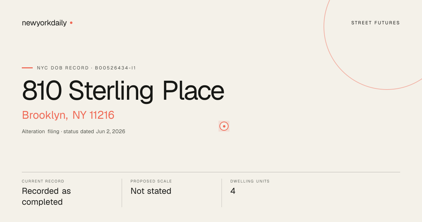
Task: Select the CURRENT RECORD label
Action: click(x=43, y=181)
